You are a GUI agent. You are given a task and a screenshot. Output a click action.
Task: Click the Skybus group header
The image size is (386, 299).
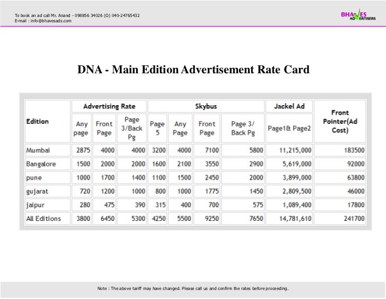coord(206,106)
